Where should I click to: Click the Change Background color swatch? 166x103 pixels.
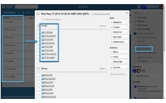click(x=135, y=34)
